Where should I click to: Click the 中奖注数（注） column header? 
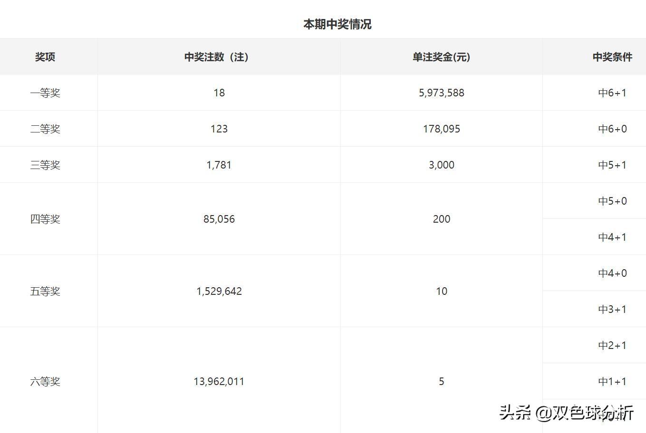217,56
